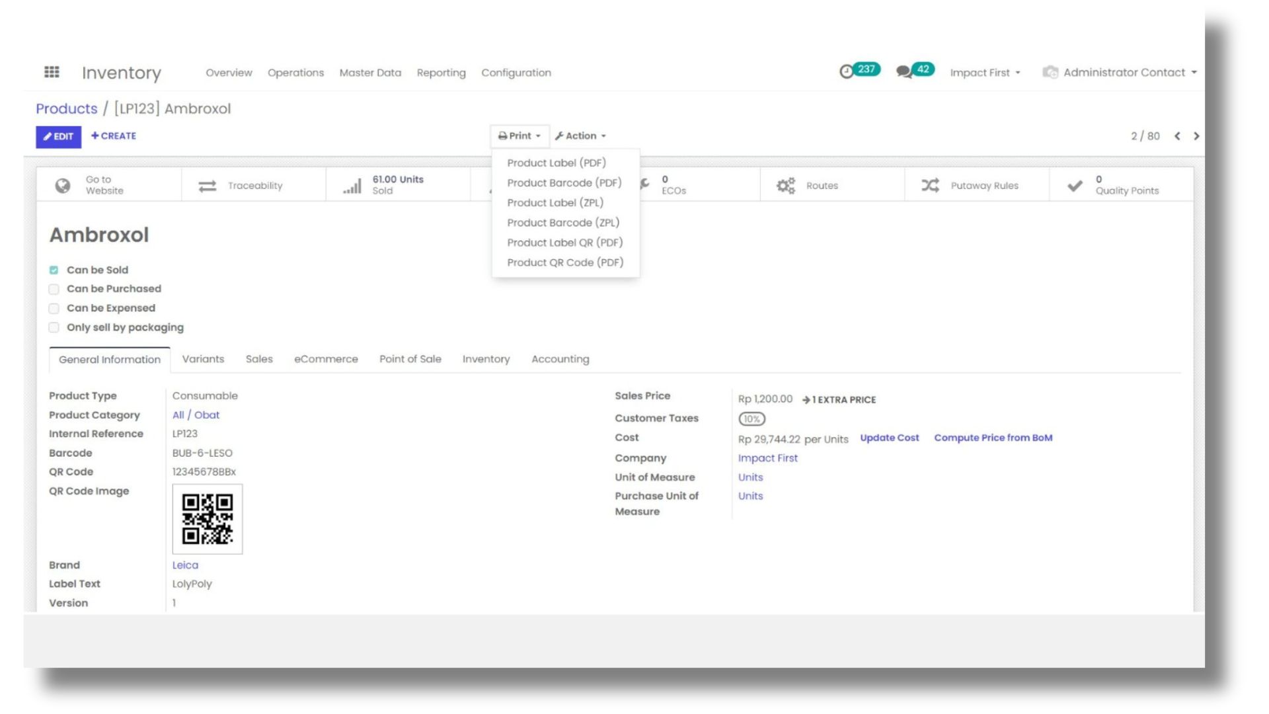Screen dimensions: 1269x714
Task: Click the ECOs wrench icon
Action: point(645,184)
